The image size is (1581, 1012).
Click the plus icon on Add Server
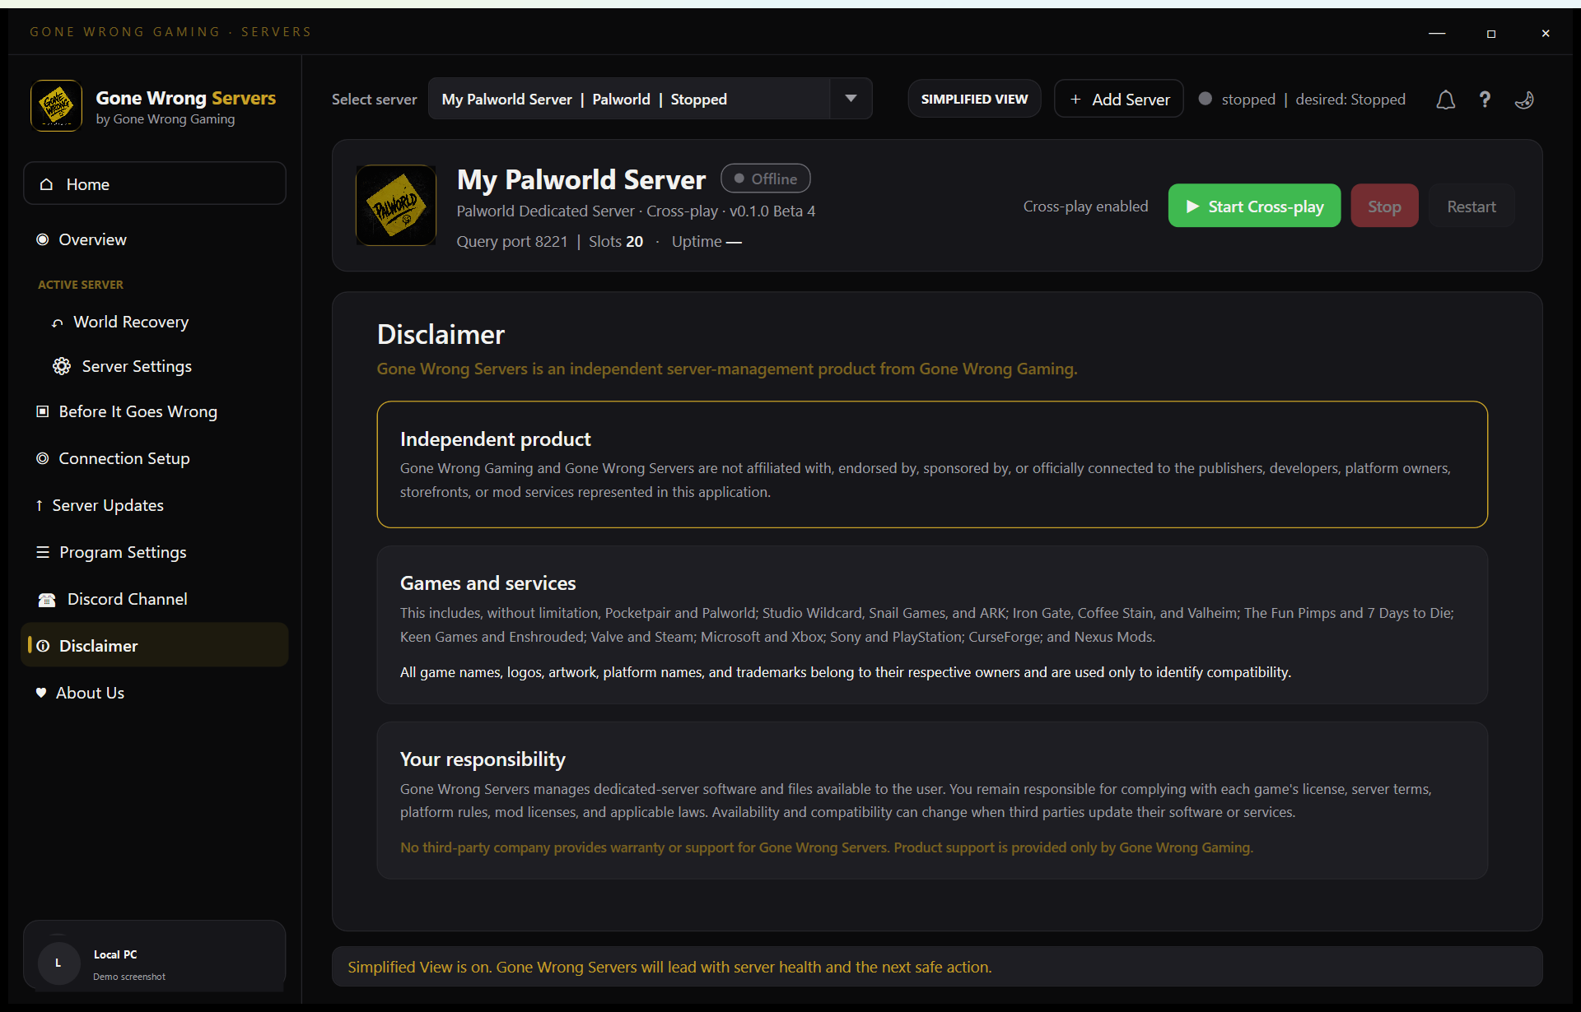tap(1075, 100)
